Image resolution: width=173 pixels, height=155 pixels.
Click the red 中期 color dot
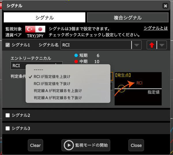(x=76, y=61)
